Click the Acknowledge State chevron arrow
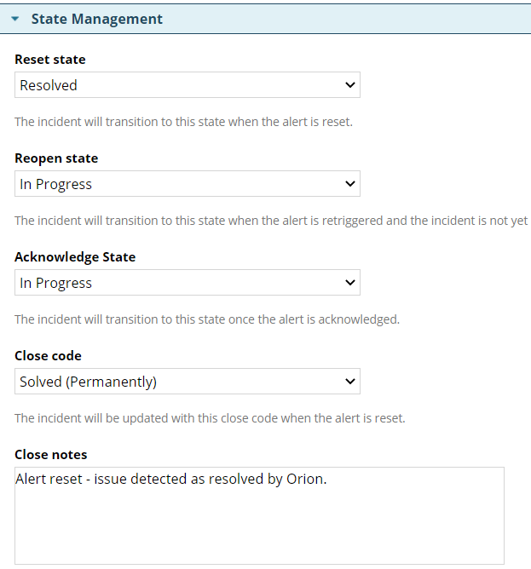Viewport: 531px width, 569px height. [349, 283]
